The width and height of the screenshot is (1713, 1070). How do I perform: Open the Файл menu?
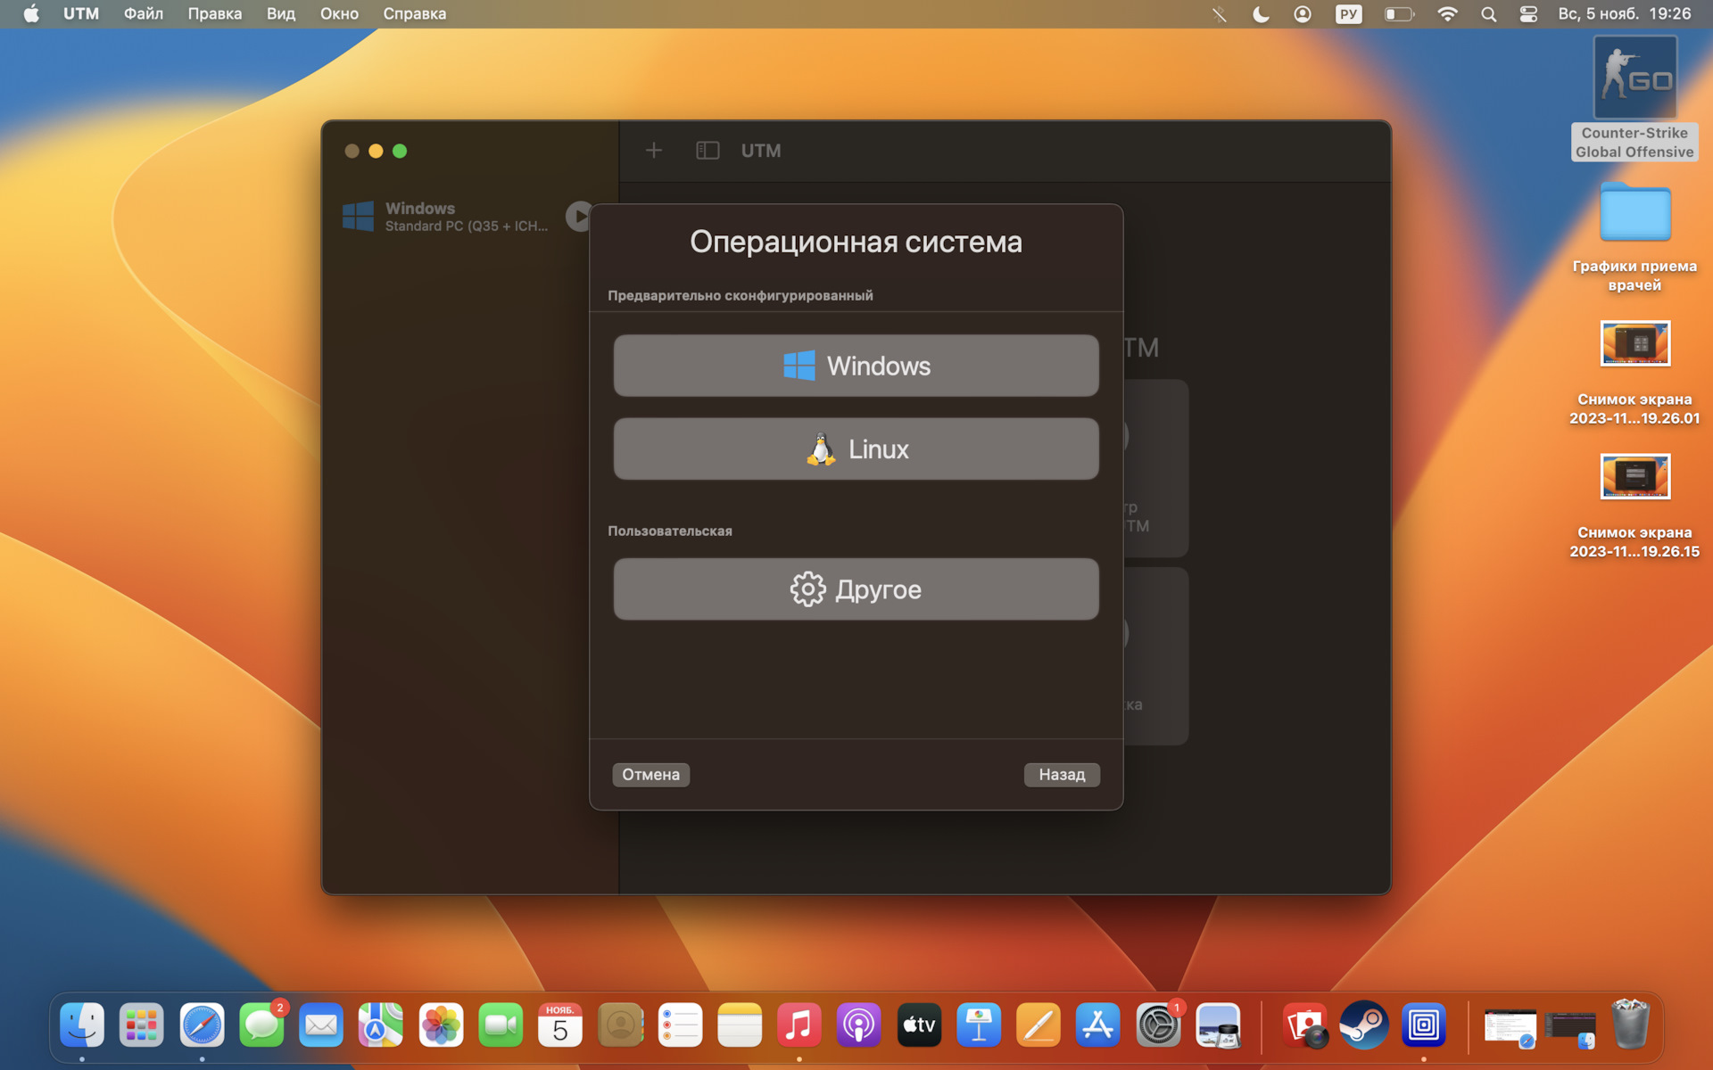[x=143, y=14]
